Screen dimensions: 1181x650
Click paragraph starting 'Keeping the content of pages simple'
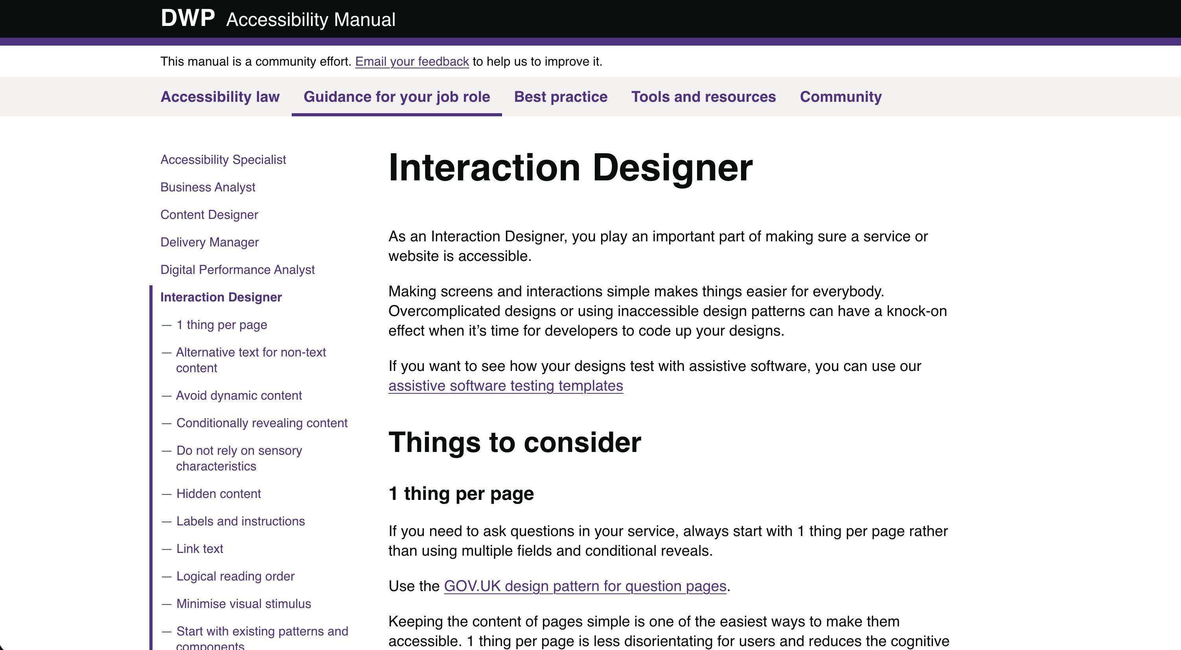pos(668,631)
